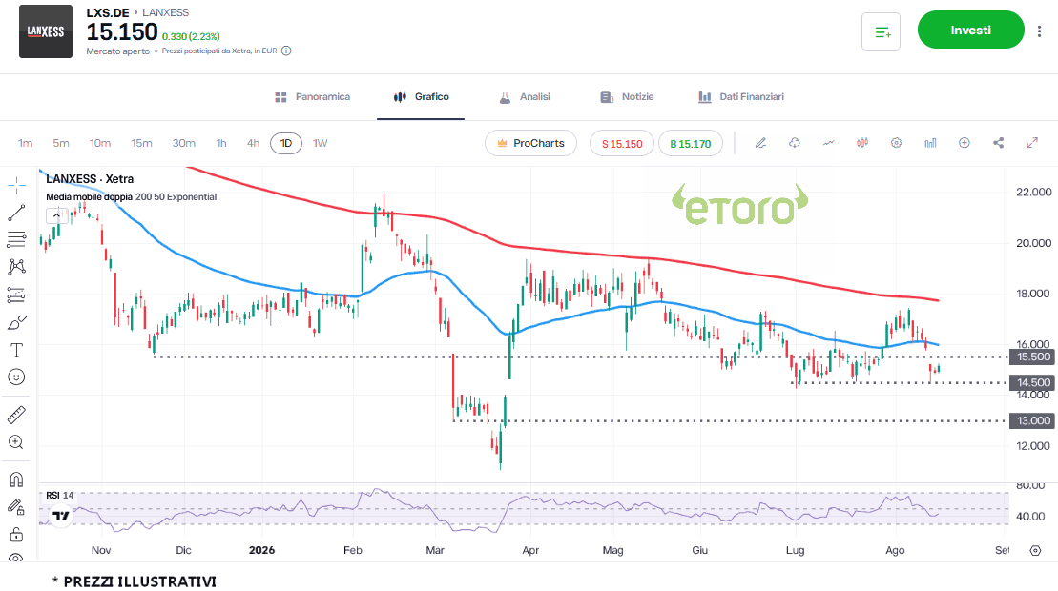Click the 2026 label on time axis
The height and width of the screenshot is (591, 1058).
(261, 551)
